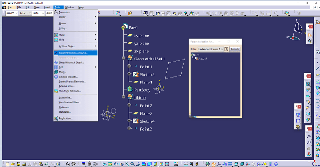Click the What's This help pointer icon
320x167 pixels.
click(58, 164)
